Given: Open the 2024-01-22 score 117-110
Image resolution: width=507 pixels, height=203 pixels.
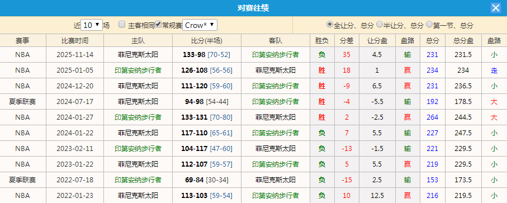Looking at the screenshot, I should point(195,133).
